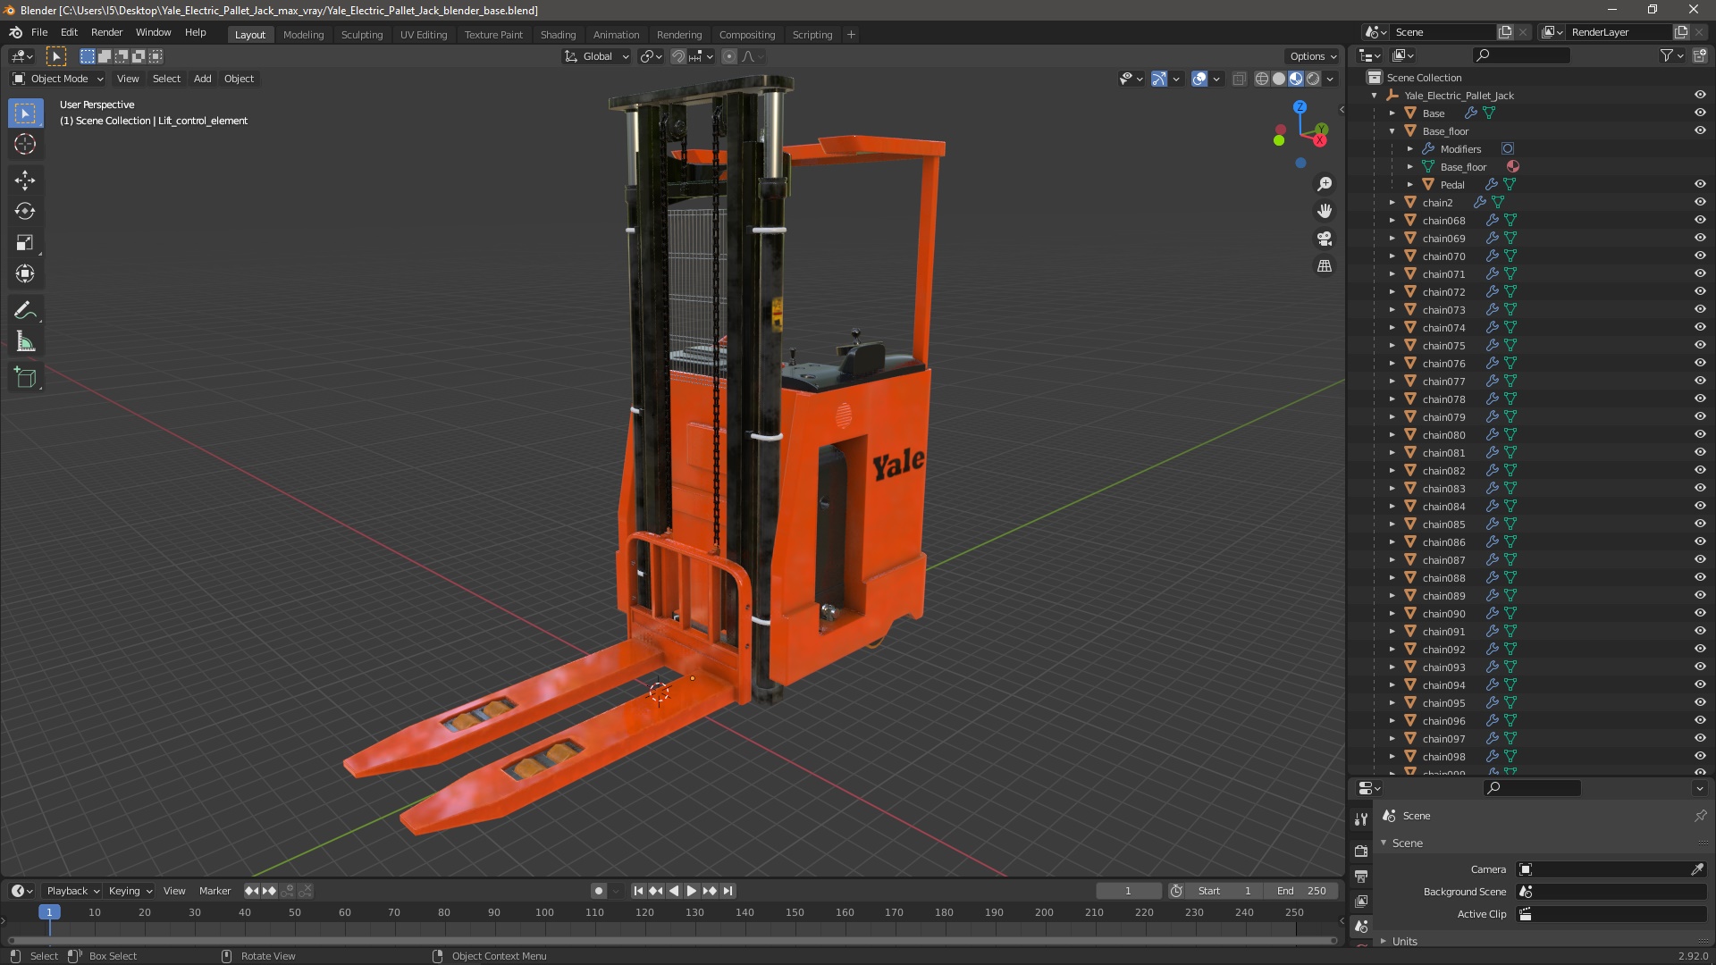This screenshot has width=1716, height=965.
Task: Select the Cursor tool in the toolbar
Action: pos(25,144)
